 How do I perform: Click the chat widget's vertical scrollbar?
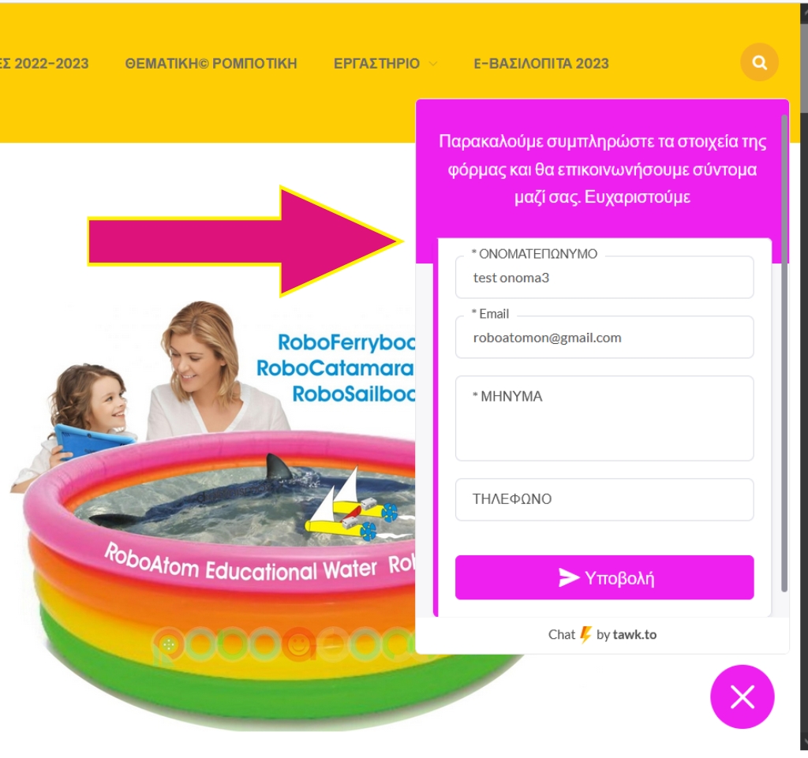point(784,353)
